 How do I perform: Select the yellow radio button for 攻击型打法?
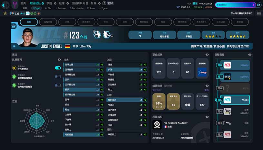tap(14, 68)
